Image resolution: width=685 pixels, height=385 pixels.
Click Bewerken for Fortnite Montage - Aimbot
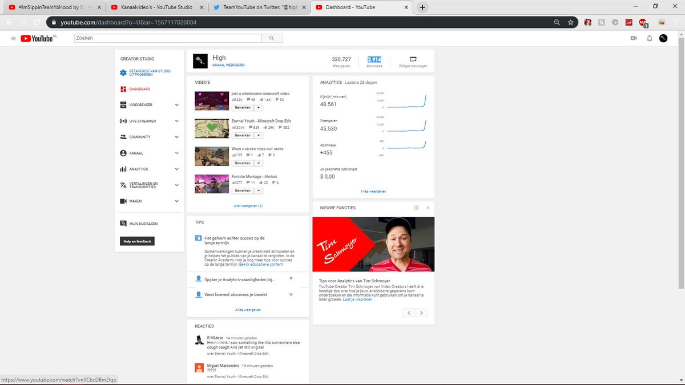pos(243,191)
